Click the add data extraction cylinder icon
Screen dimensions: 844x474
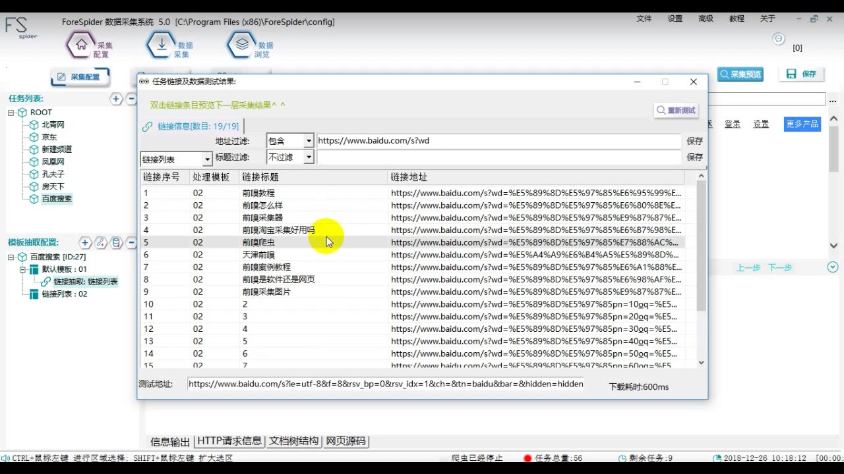tap(117, 243)
